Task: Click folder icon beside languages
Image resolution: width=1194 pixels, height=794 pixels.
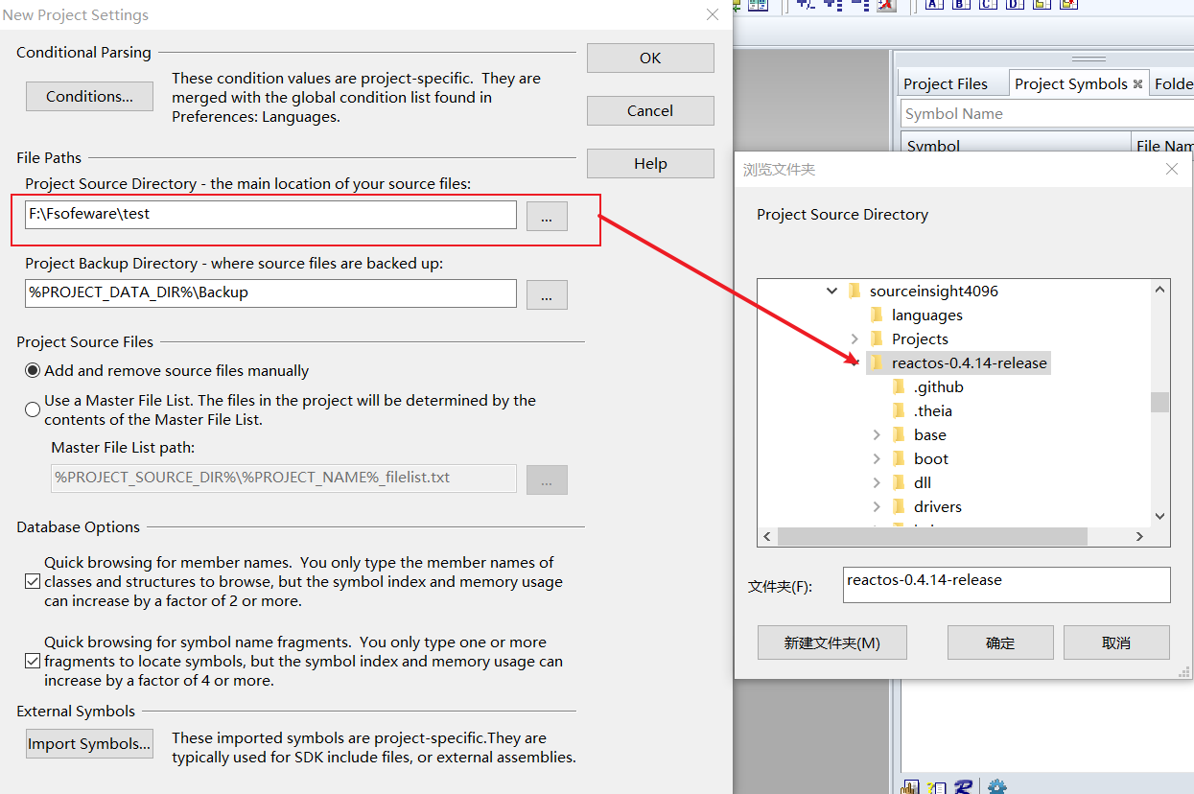Action: pyautogui.click(x=877, y=315)
